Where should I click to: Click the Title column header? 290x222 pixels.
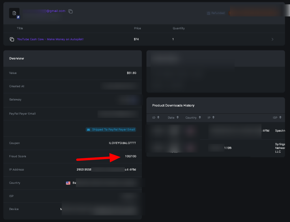[x=20, y=28]
